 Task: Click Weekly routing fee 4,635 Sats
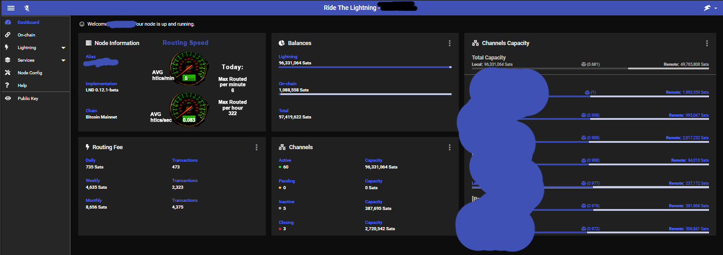[x=96, y=187]
